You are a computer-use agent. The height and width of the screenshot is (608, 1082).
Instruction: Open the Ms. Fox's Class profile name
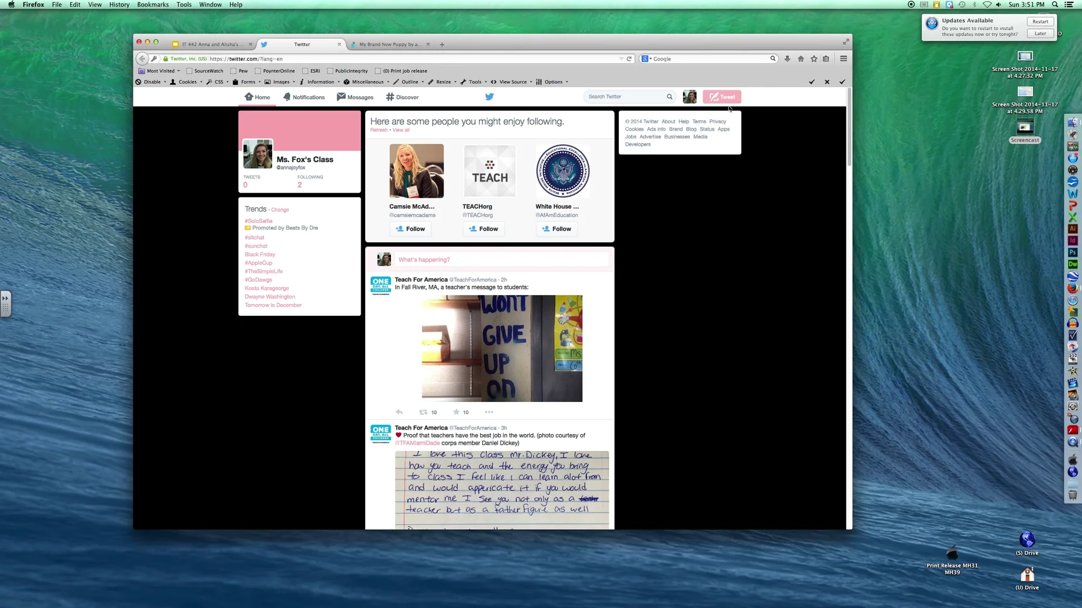(x=305, y=159)
